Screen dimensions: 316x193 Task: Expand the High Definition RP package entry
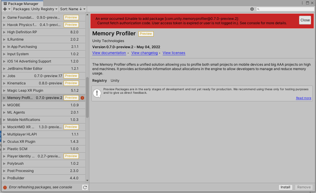click(4, 32)
